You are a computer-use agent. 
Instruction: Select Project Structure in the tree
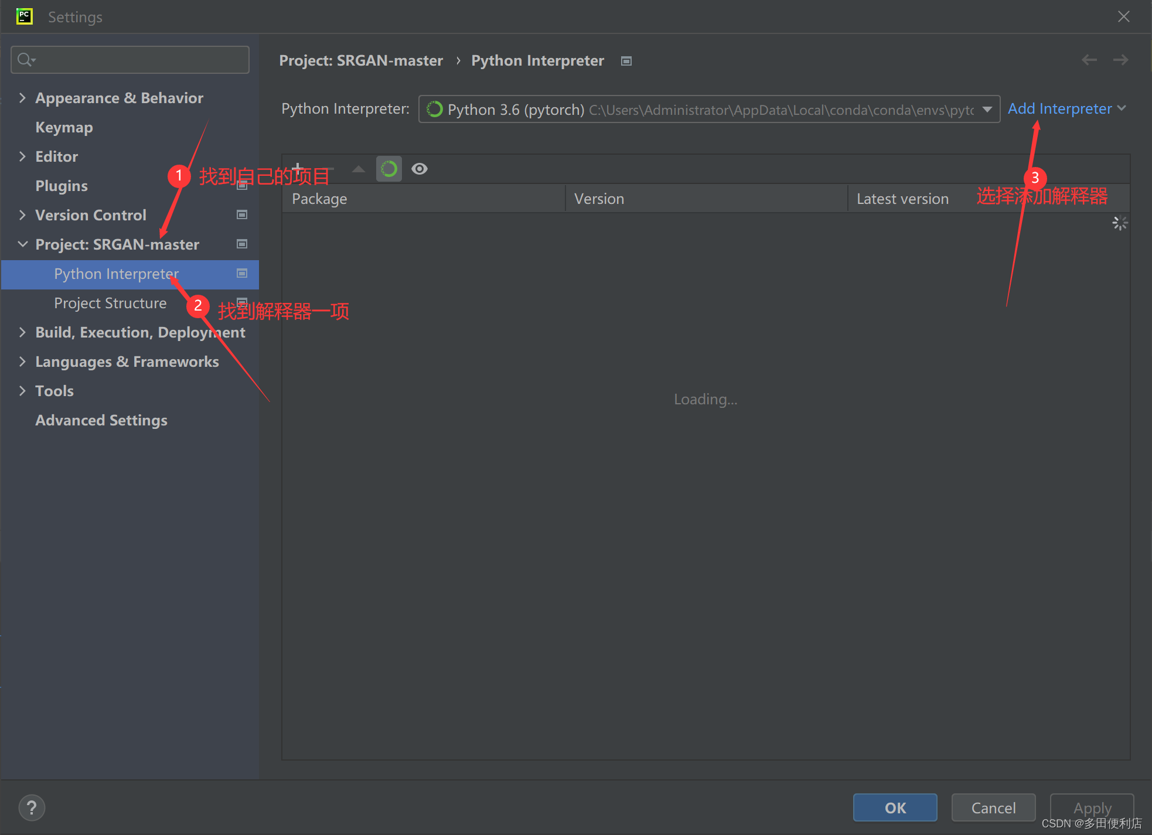(110, 303)
